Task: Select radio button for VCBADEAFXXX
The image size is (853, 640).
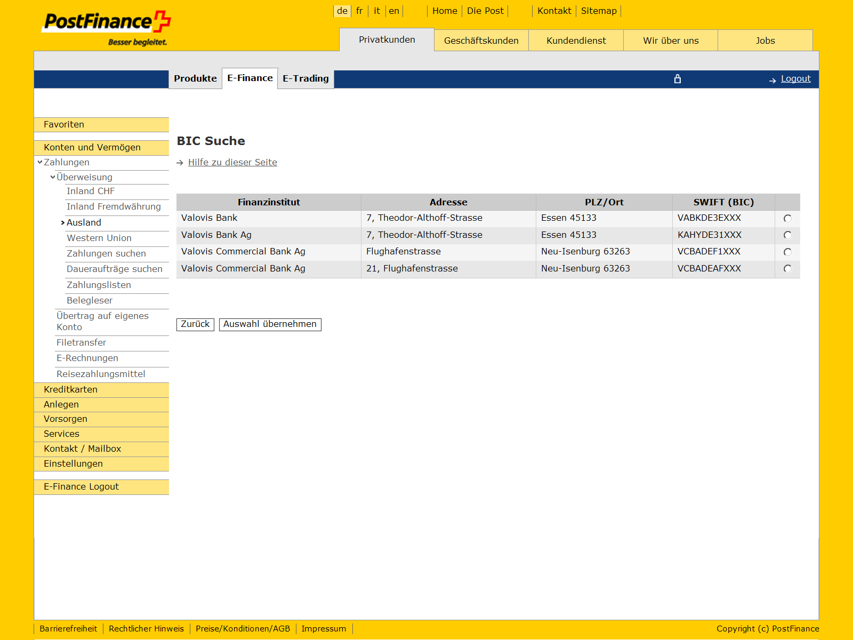Action: pos(787,269)
